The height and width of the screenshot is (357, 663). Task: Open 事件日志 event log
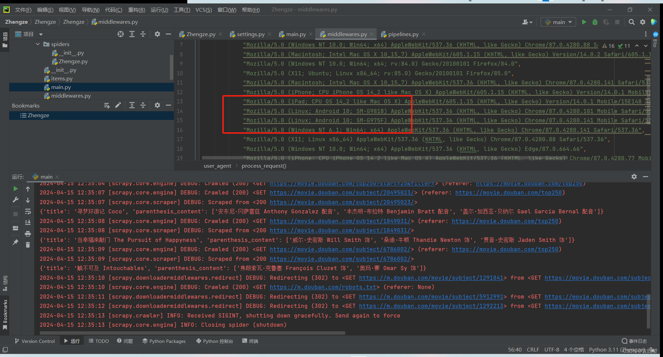[634, 341]
